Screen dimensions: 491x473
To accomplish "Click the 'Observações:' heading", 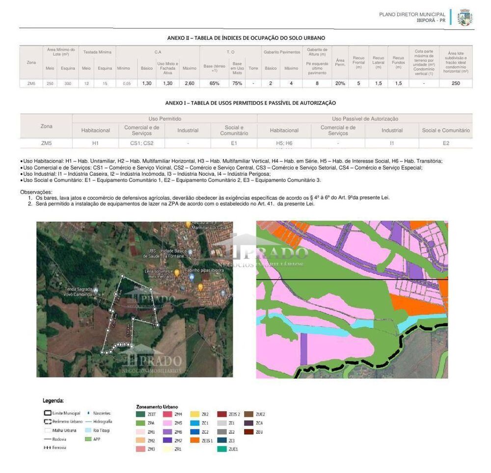I will (x=36, y=192).
